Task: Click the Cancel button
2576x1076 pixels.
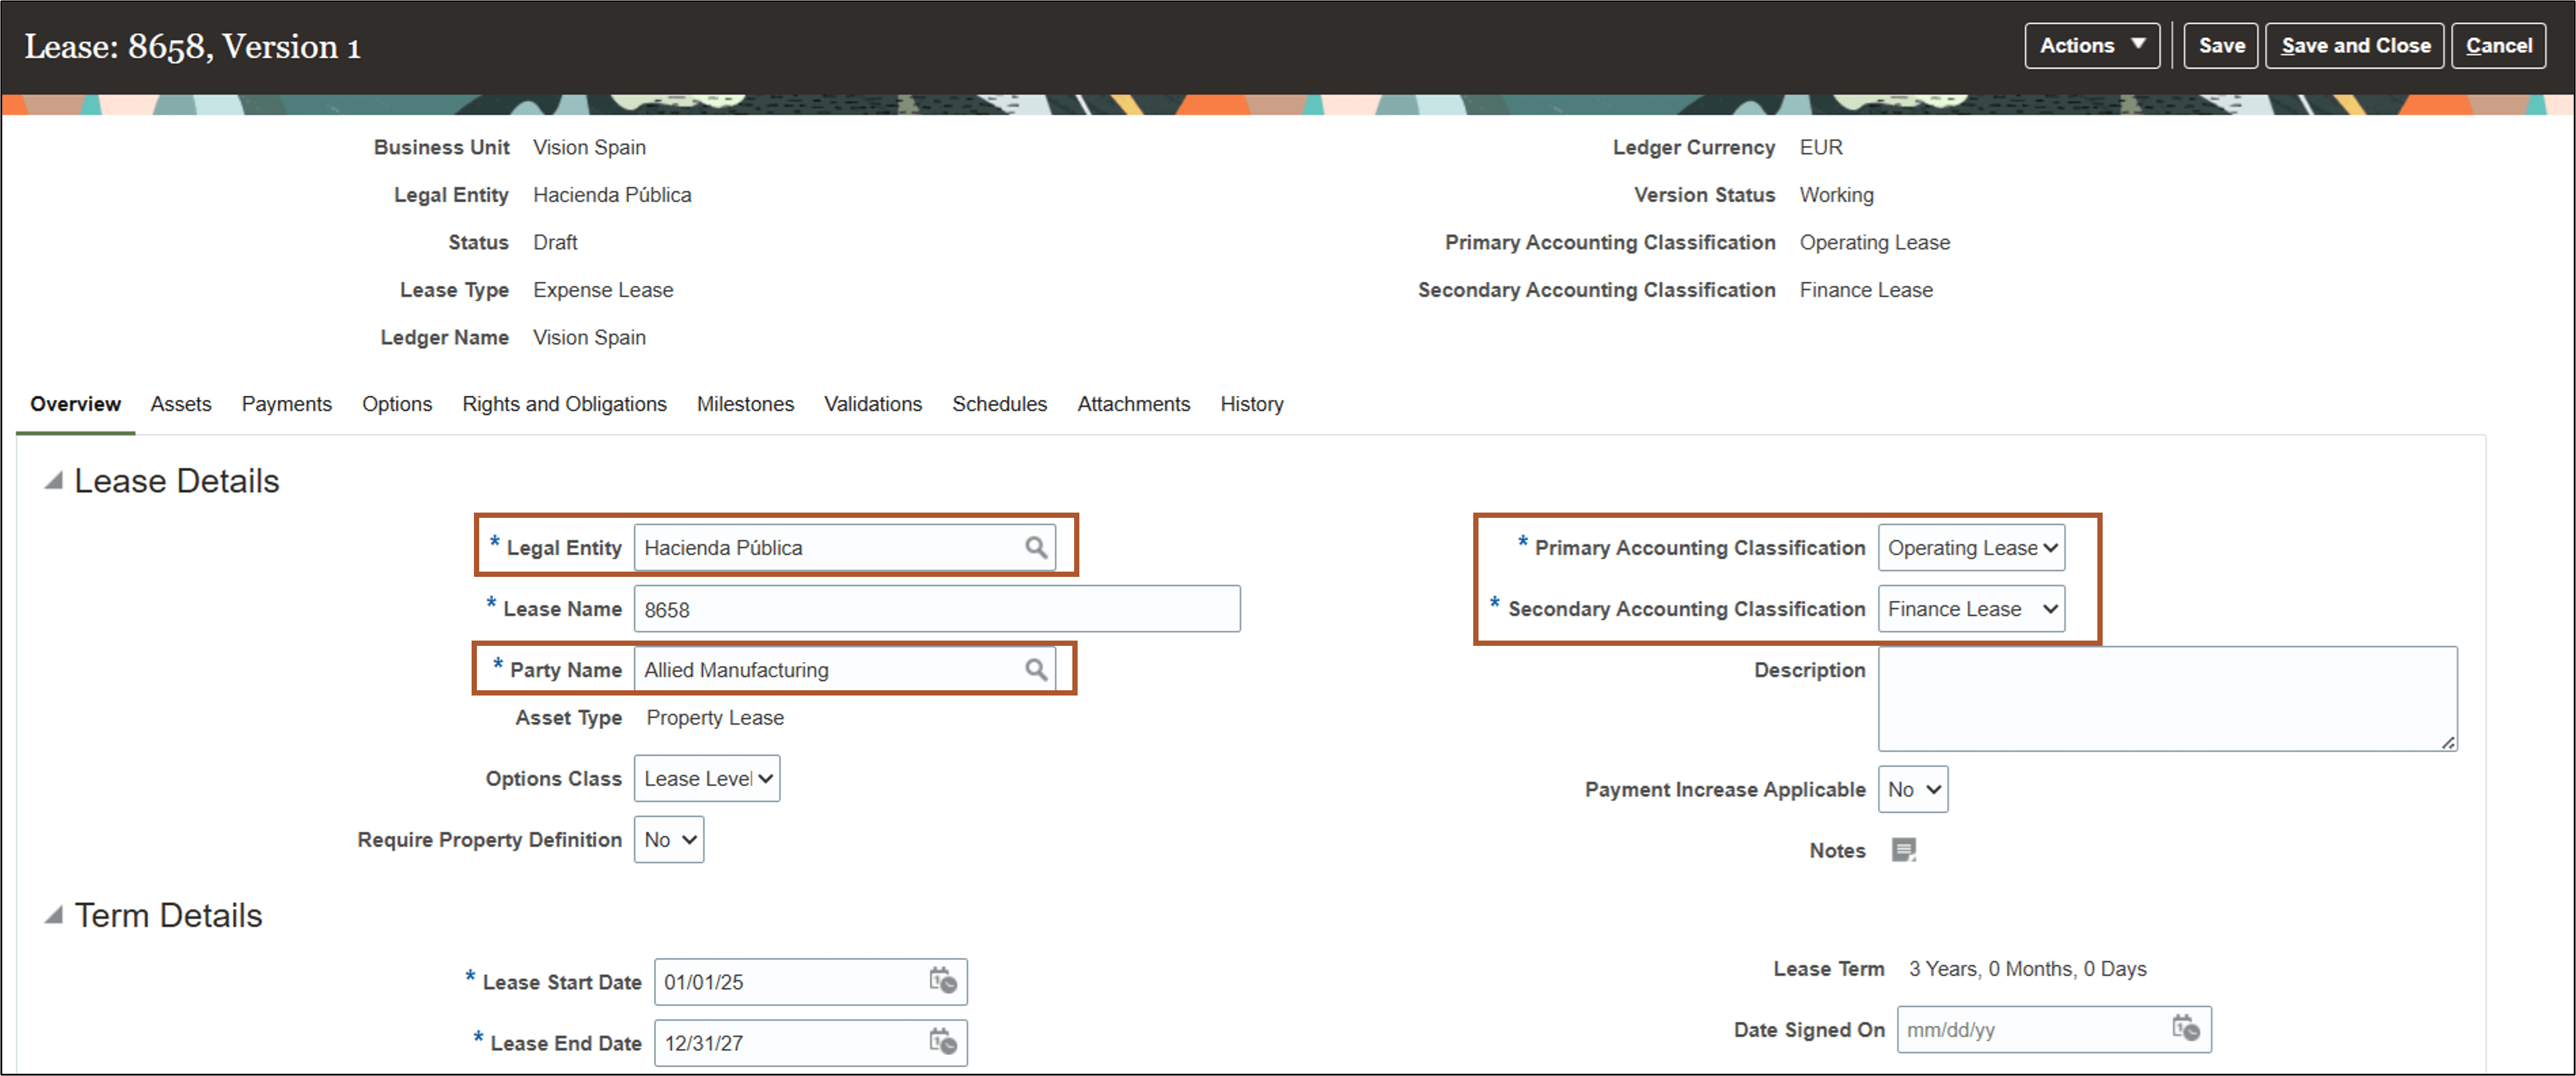Action: pyautogui.click(x=2498, y=45)
